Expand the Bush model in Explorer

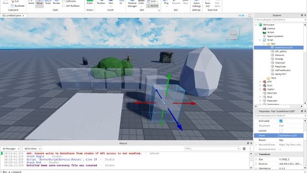click(260, 86)
